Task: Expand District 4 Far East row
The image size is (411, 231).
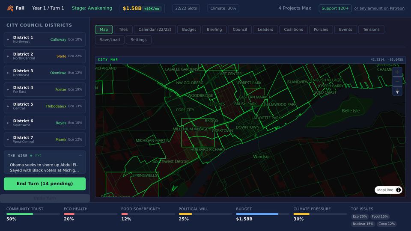Action: (x=45, y=89)
